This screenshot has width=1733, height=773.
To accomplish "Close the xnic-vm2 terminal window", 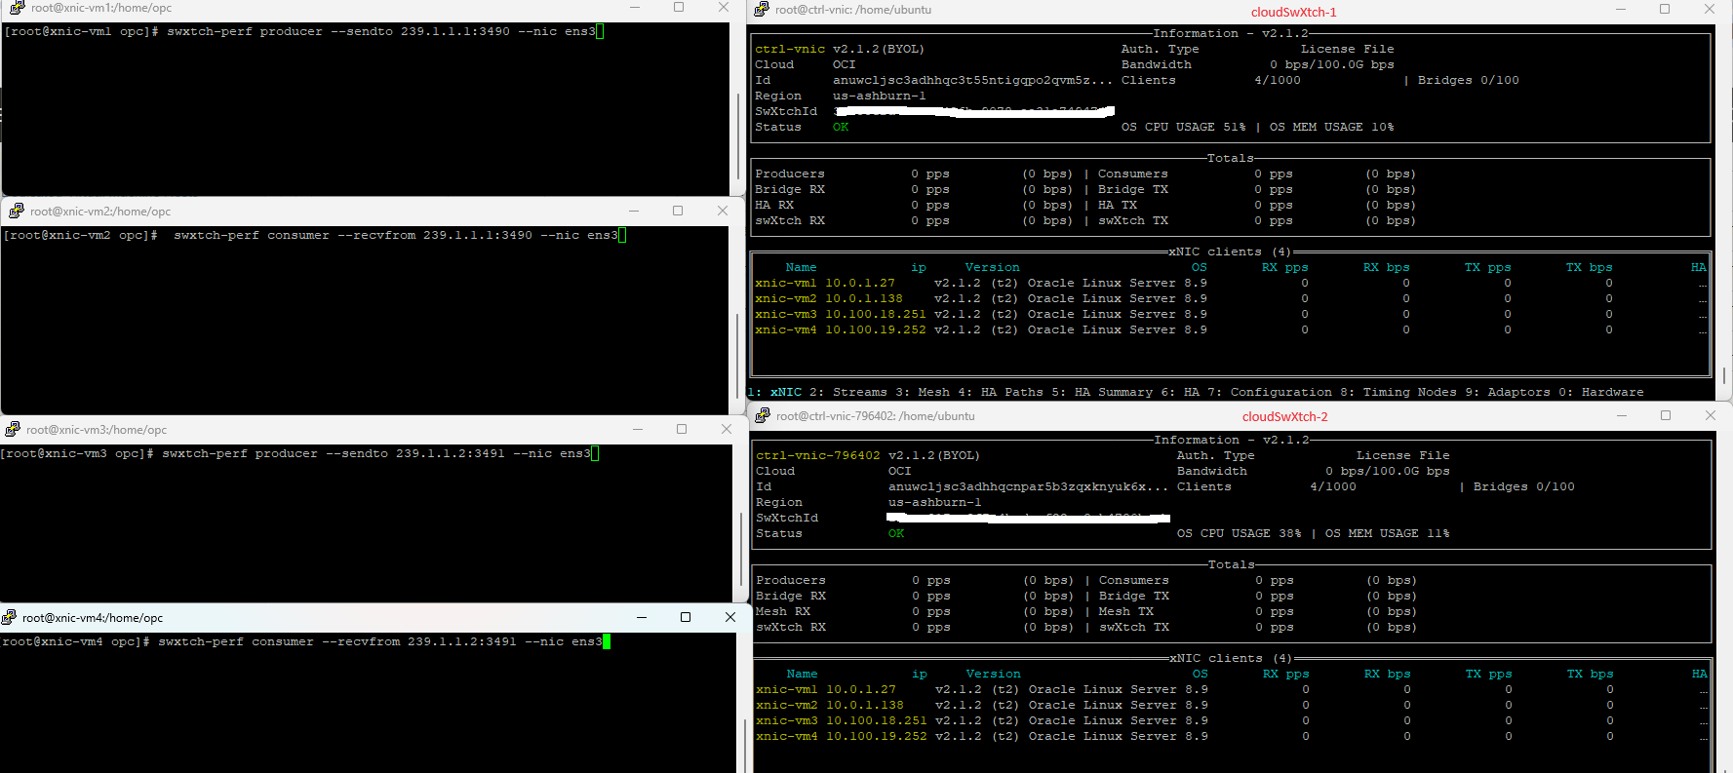I will [722, 211].
